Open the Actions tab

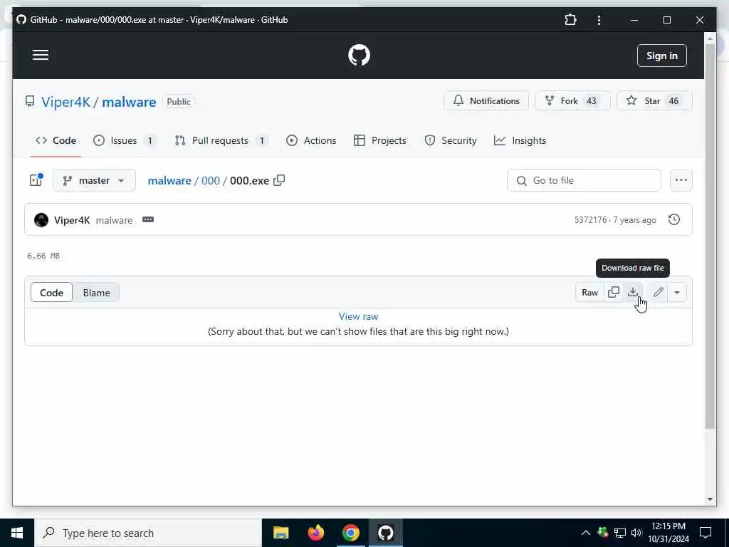tap(311, 140)
